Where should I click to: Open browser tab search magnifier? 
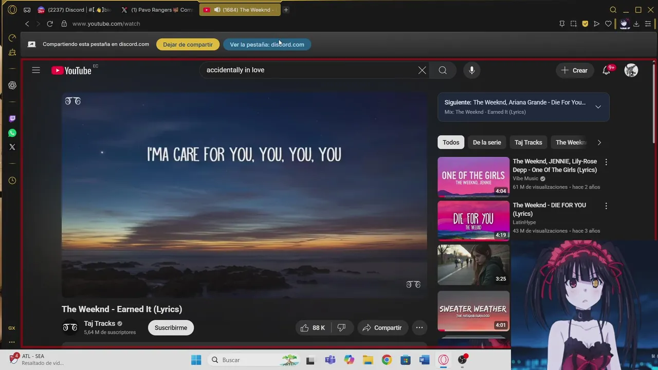[613, 10]
